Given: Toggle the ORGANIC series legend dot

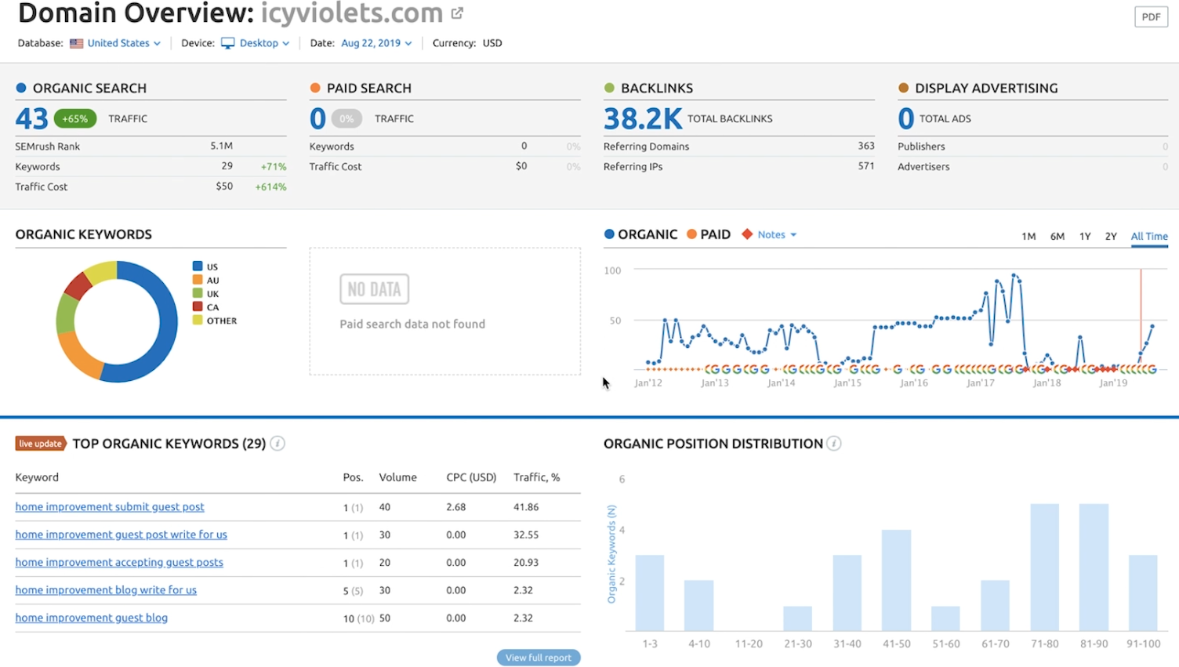Looking at the screenshot, I should [x=609, y=234].
